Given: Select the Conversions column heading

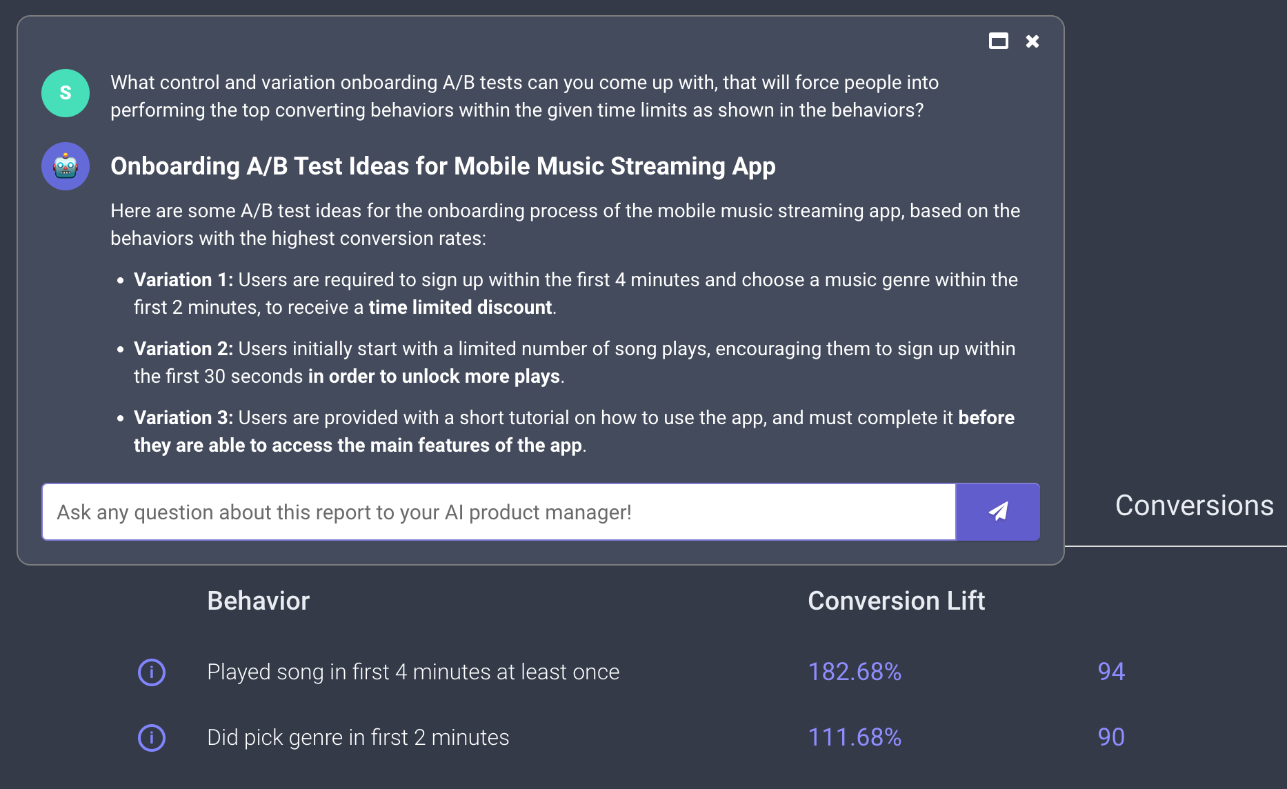Looking at the screenshot, I should click(1194, 506).
